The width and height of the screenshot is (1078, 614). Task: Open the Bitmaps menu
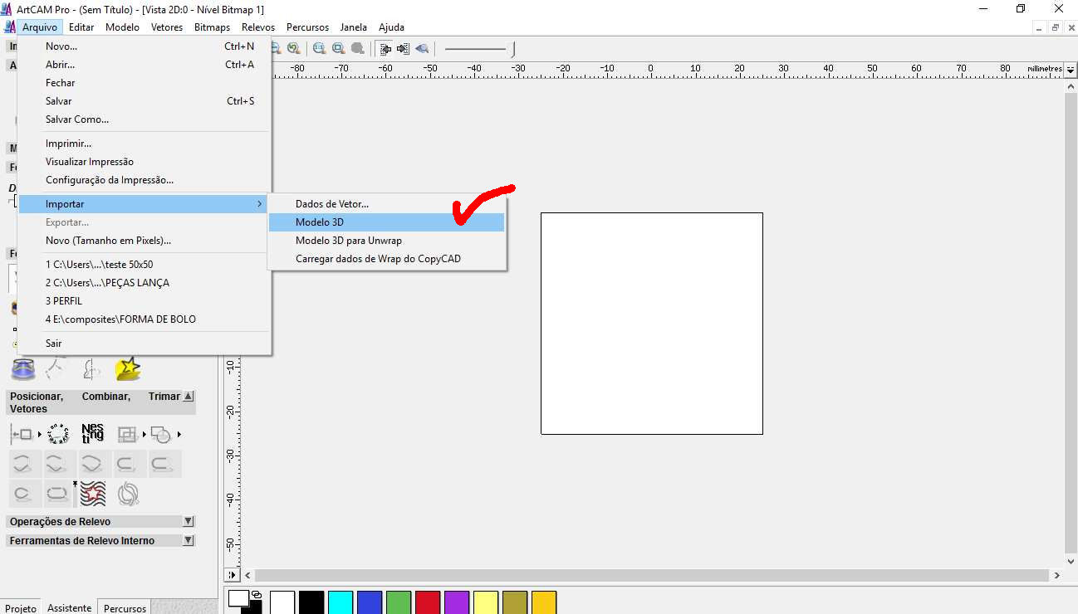(x=212, y=27)
